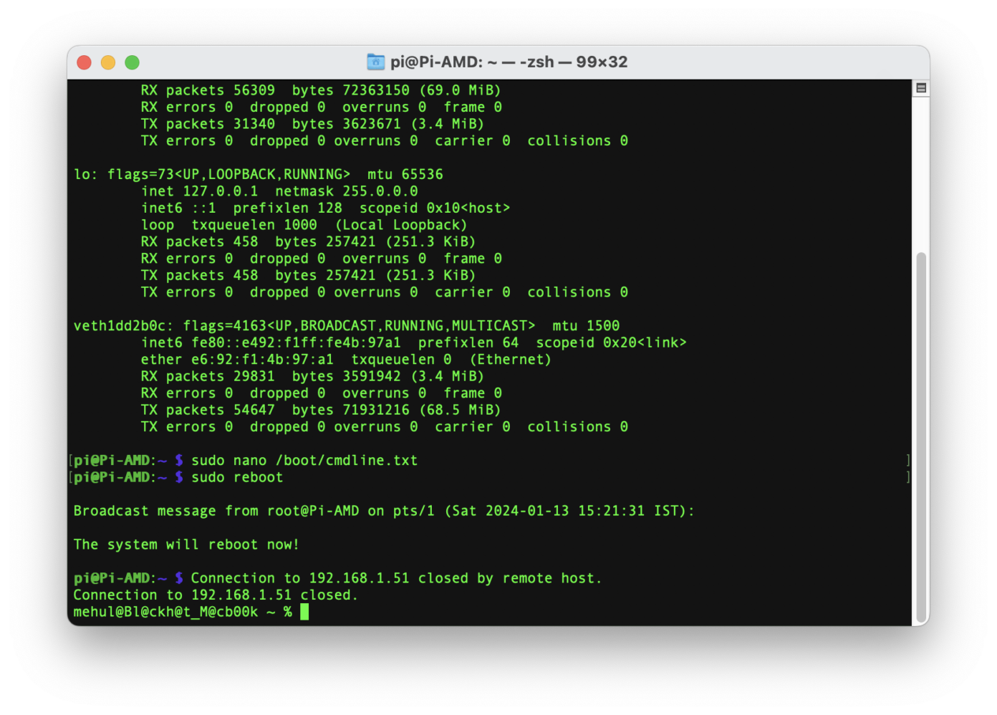Click the loopback address 127.0.0.1
997x715 pixels.
pyautogui.click(x=220, y=191)
